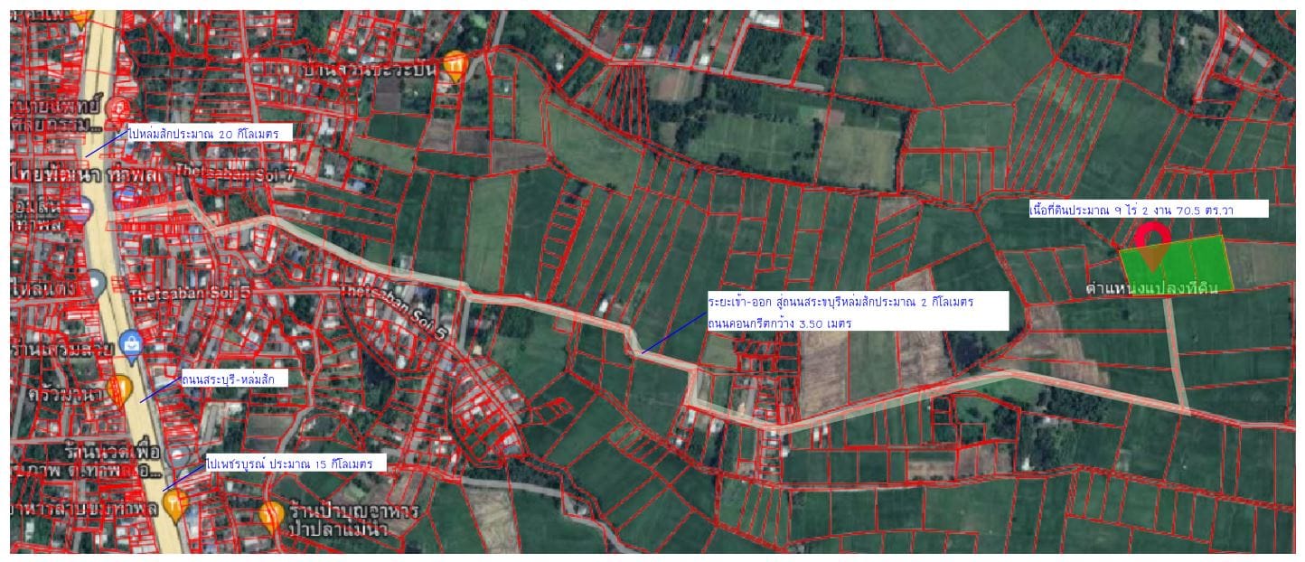Click the land area label 9 ไร่ 2 งาน
Screen dimensions: 1305x562
tap(1148, 210)
